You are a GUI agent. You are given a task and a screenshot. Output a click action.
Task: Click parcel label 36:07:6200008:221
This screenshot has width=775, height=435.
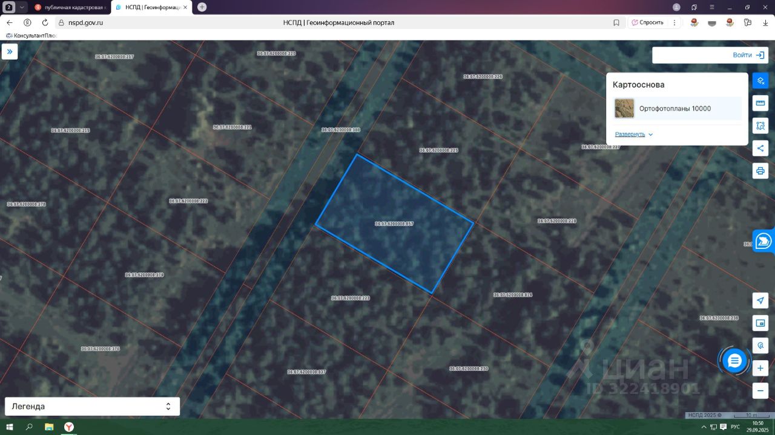[x=232, y=127]
